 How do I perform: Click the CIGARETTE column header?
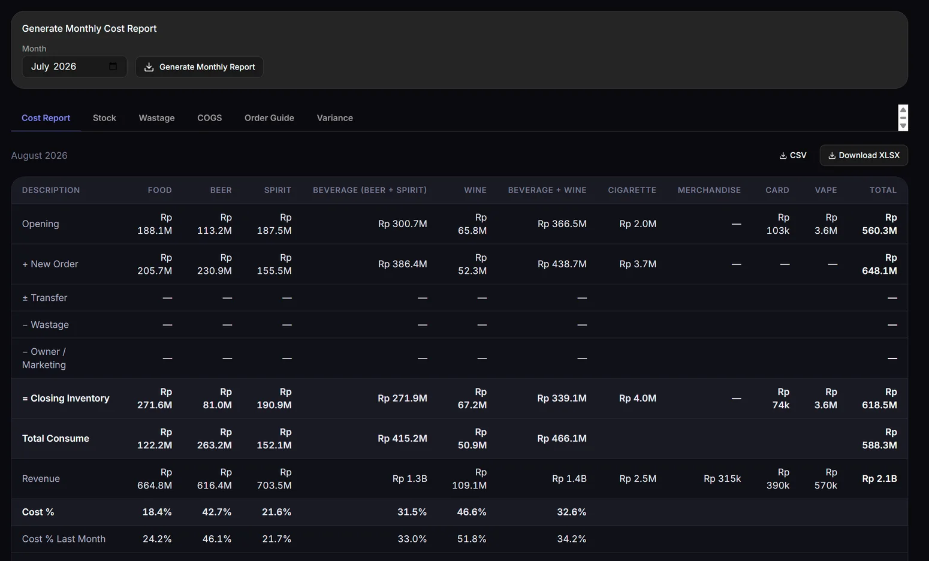click(x=632, y=190)
